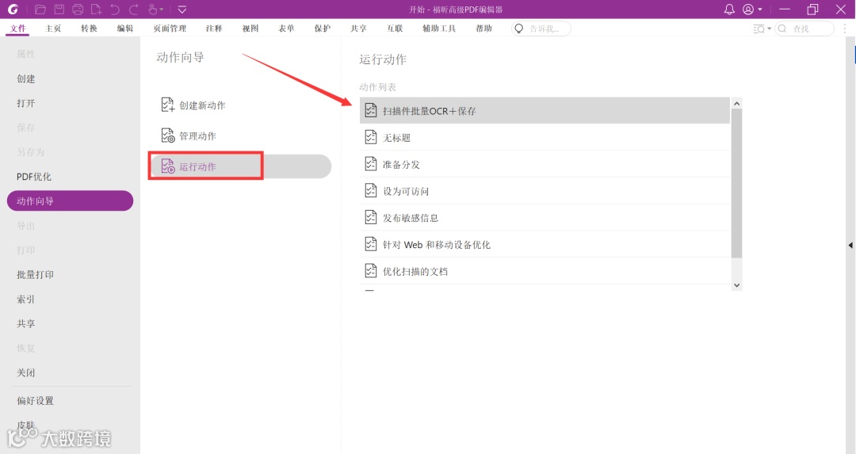Select PDF优化 in the file sidebar

pos(34,177)
